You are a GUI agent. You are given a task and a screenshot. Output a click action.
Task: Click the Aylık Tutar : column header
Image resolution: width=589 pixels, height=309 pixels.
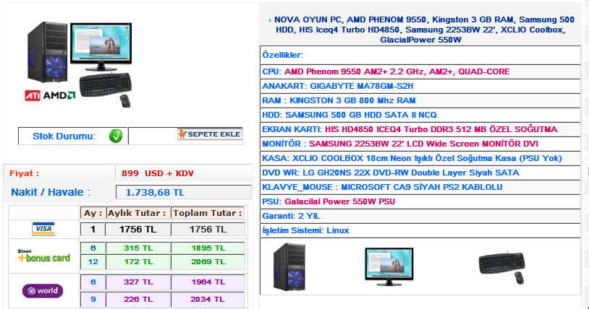click(138, 213)
